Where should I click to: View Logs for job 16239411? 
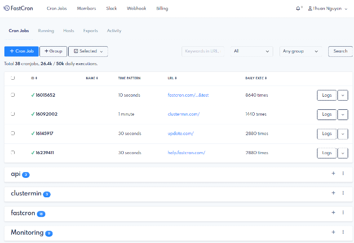coord(327,153)
